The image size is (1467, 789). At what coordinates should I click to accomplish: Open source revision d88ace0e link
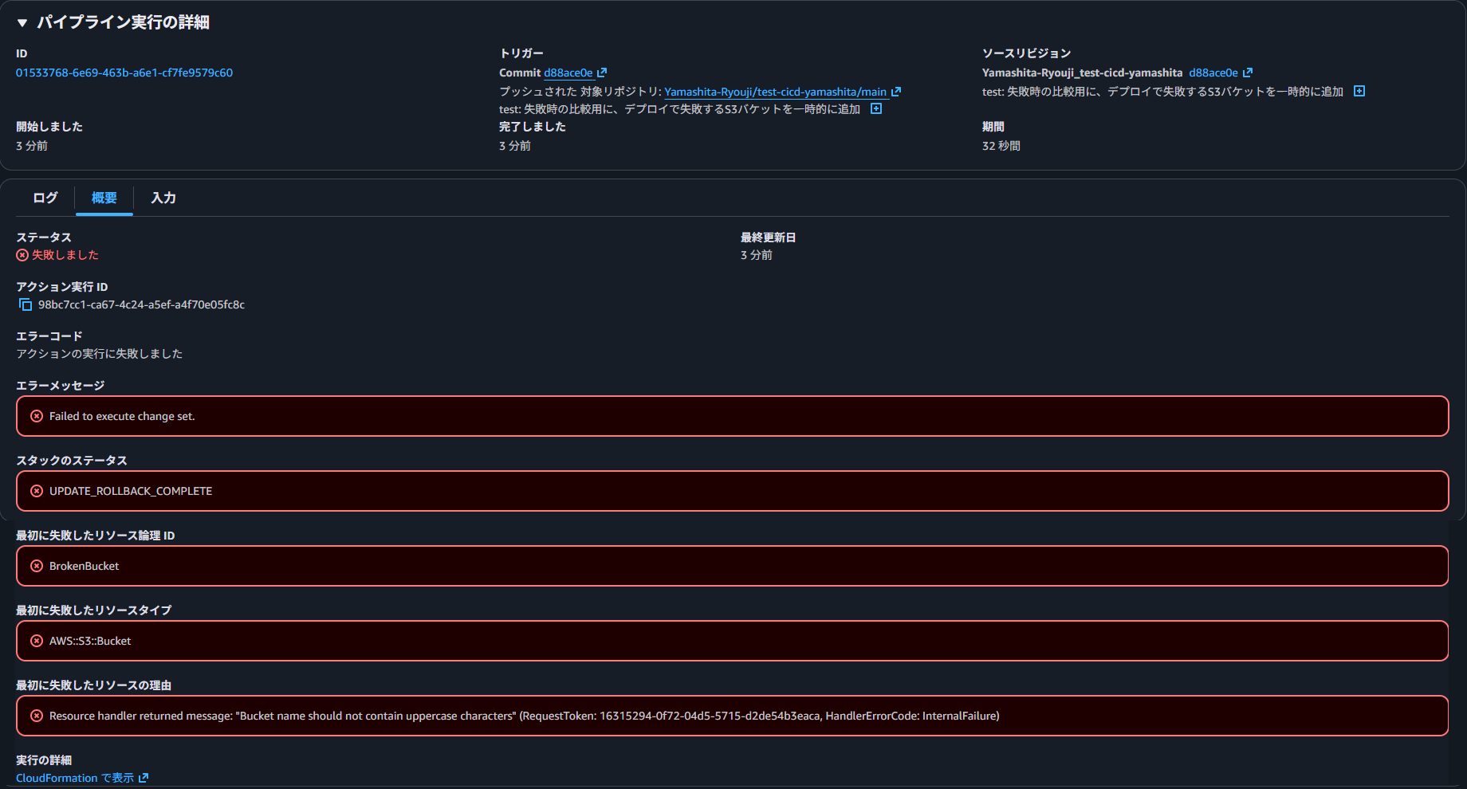click(x=1213, y=73)
